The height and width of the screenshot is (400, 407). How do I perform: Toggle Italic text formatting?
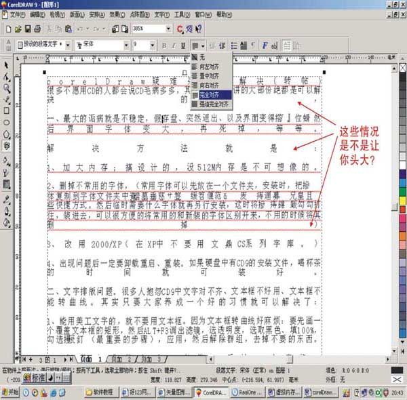pos(174,45)
